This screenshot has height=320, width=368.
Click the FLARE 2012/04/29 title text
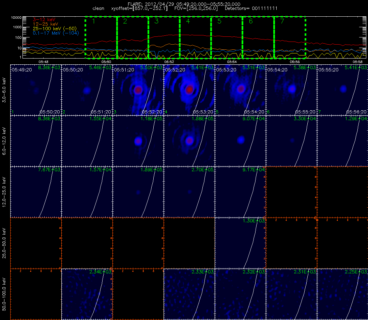click(184, 4)
